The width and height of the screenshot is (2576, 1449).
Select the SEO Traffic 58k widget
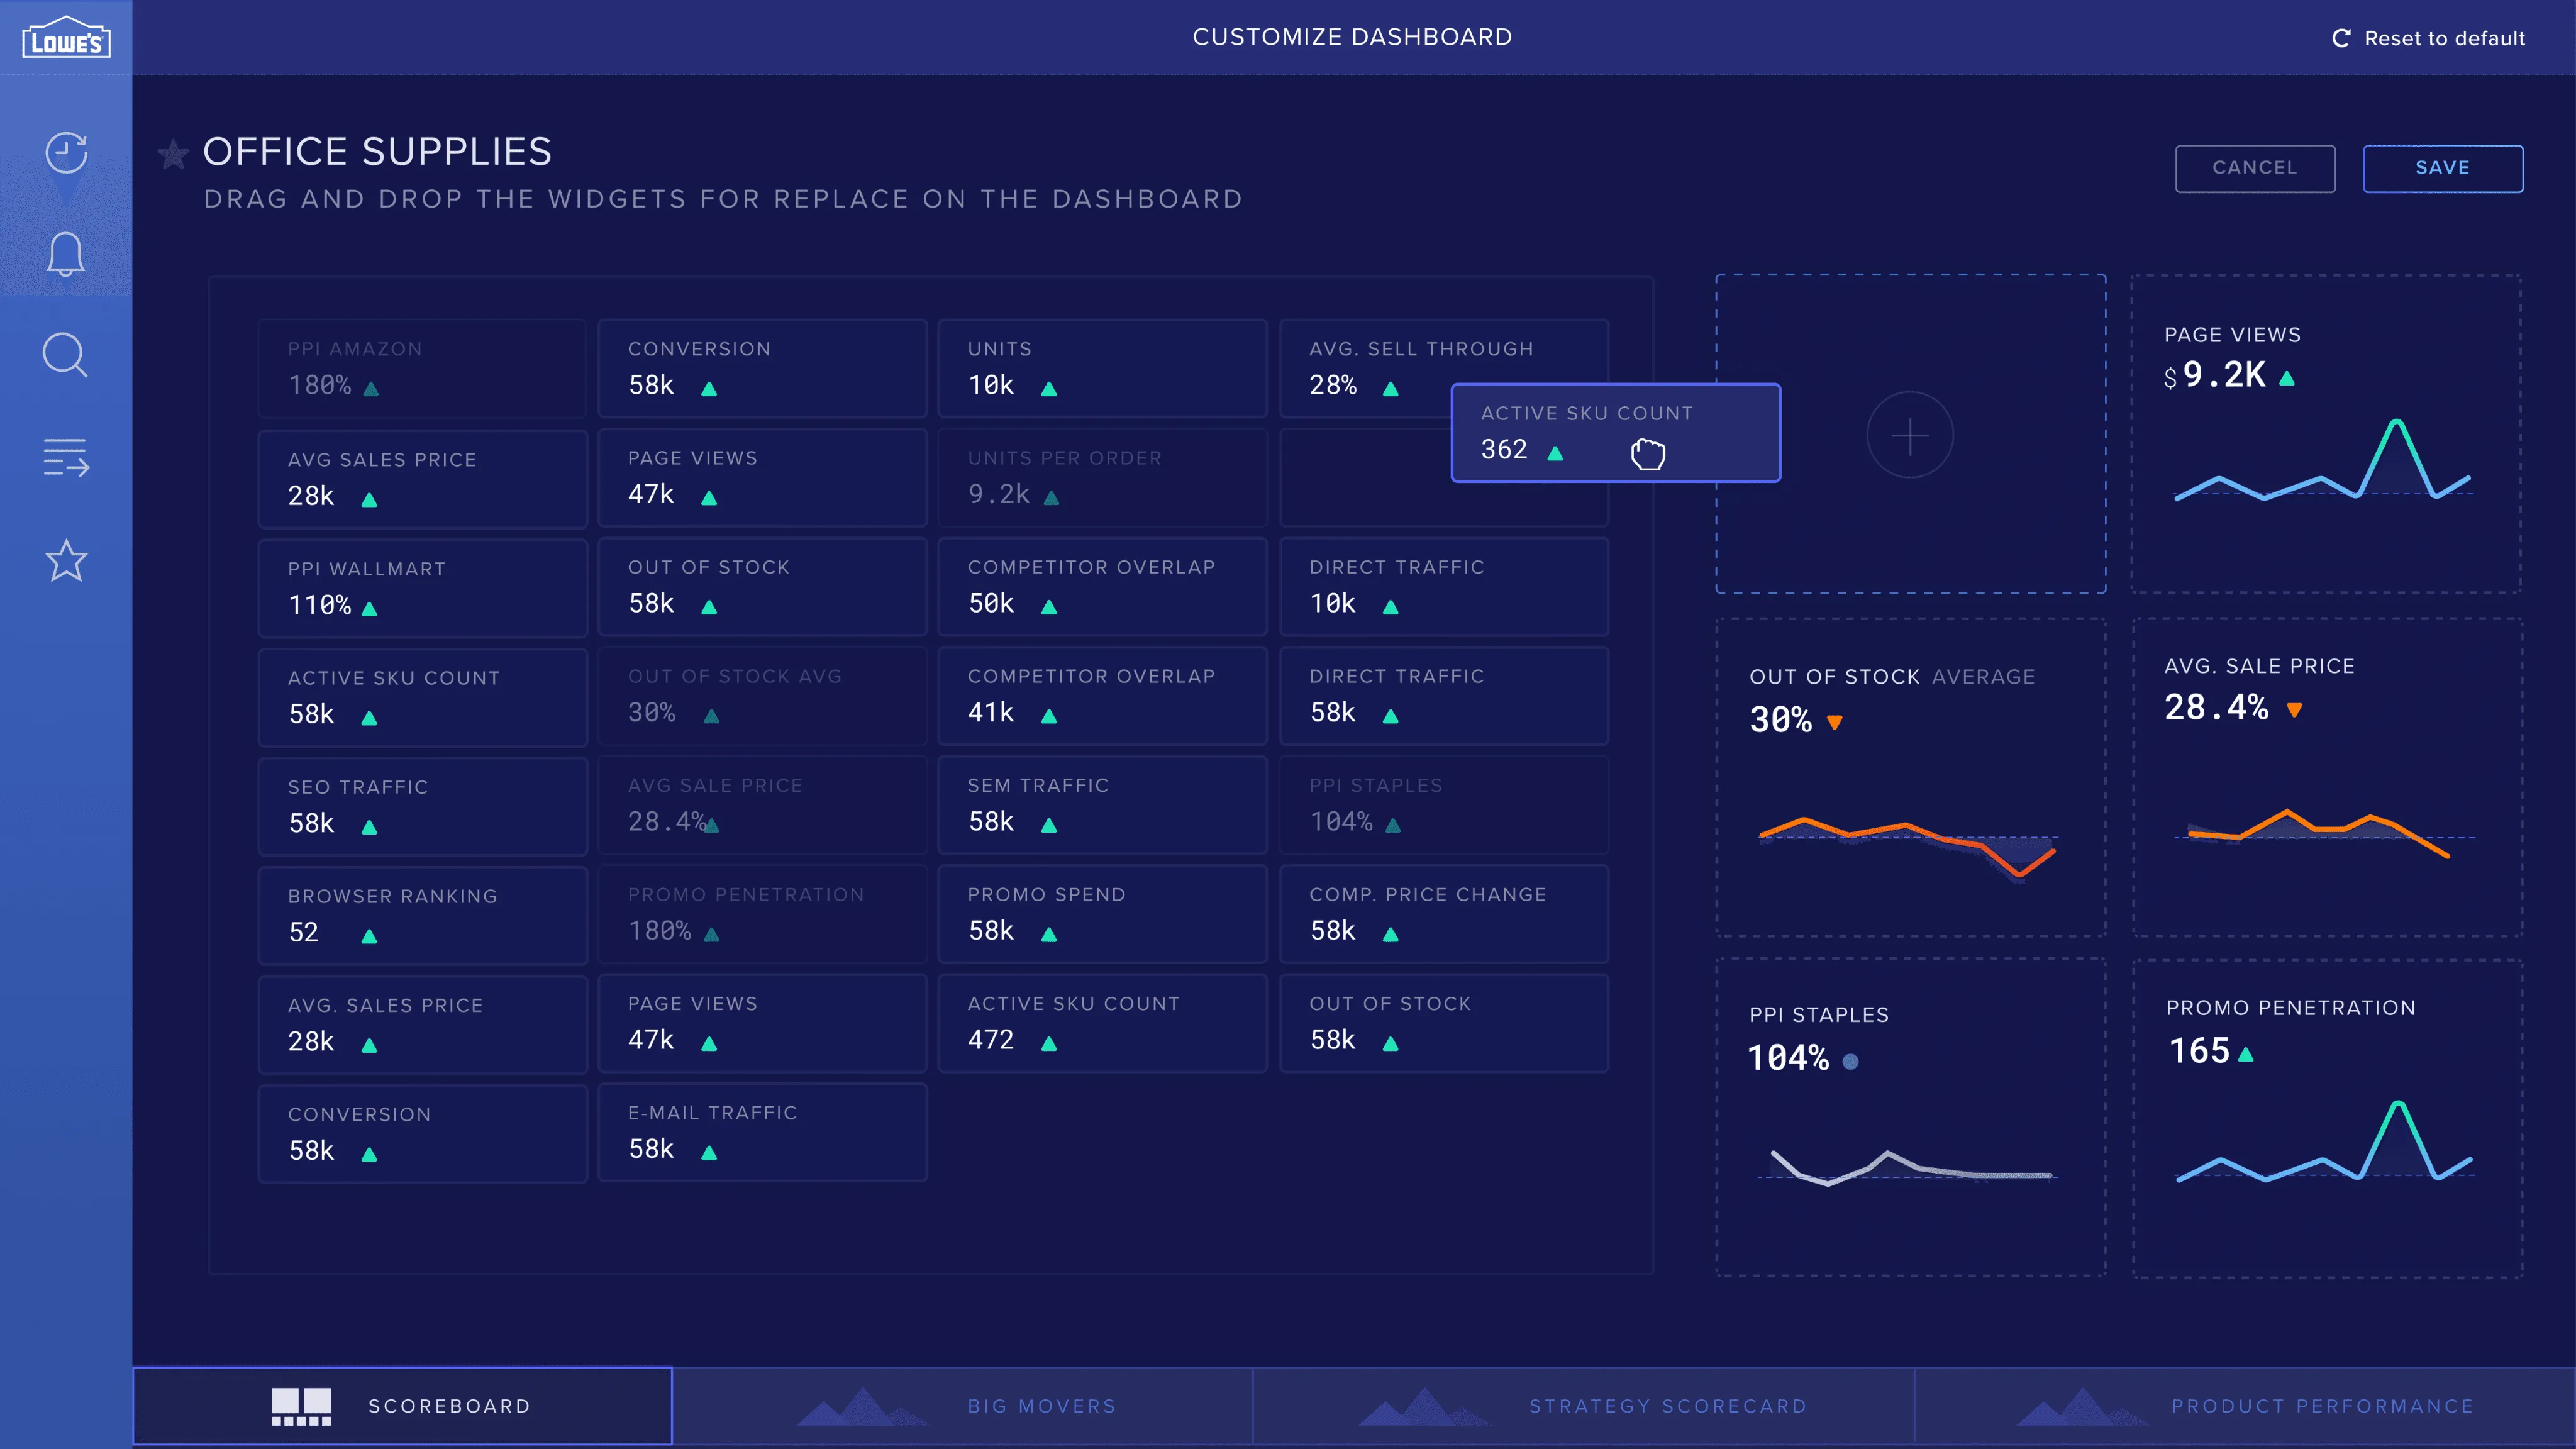(x=423, y=806)
